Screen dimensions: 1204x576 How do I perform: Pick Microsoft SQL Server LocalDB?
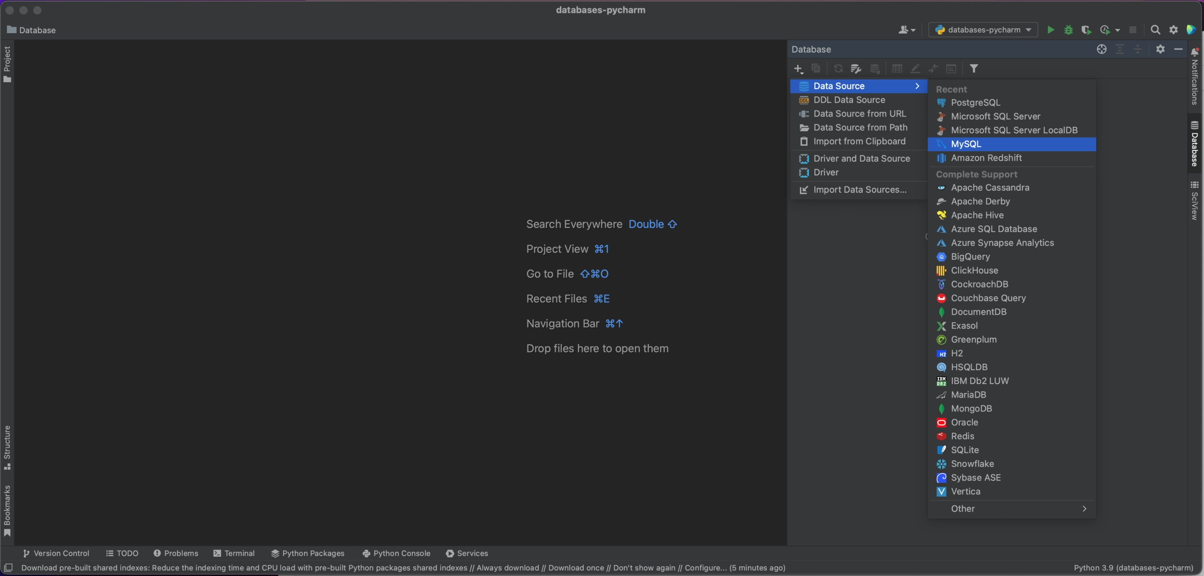[1011, 130]
